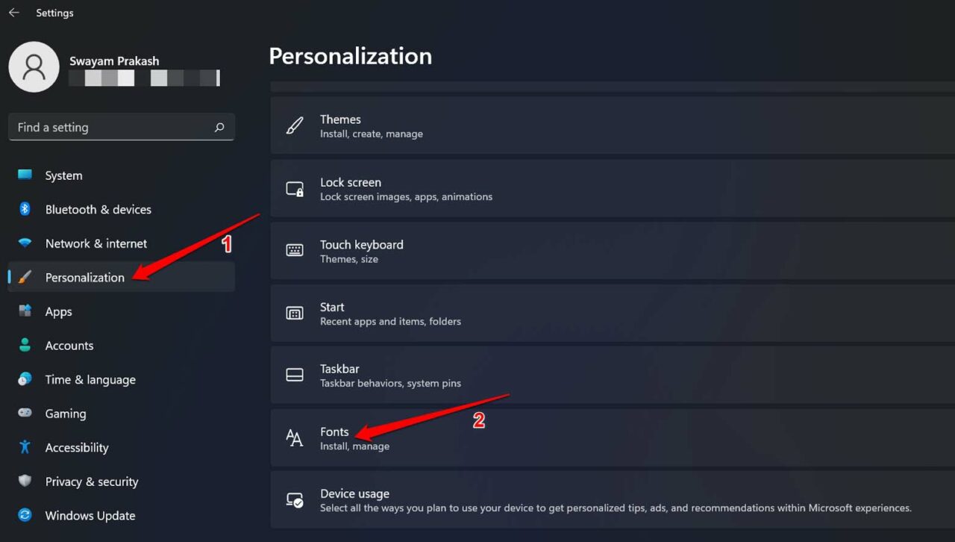The width and height of the screenshot is (955, 542).
Task: Click the Lock screen icon
Action: [x=295, y=188]
